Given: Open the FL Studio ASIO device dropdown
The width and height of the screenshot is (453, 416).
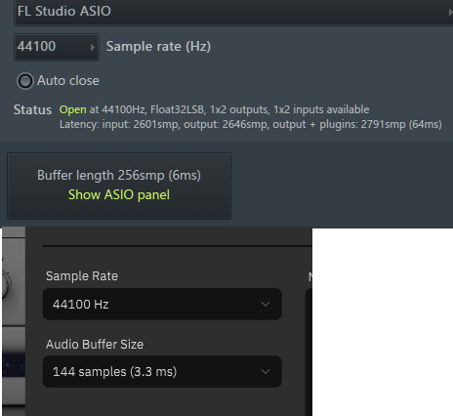Looking at the screenshot, I should [233, 12].
